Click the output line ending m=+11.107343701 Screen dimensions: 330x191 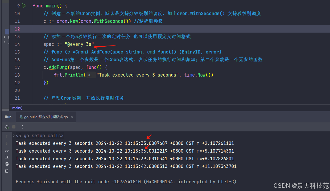coord(126,166)
